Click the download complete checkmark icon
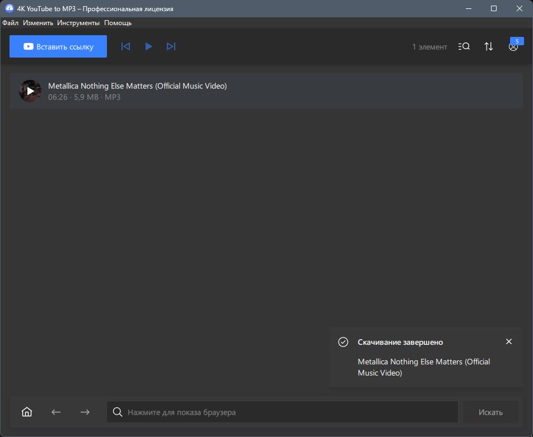This screenshot has width=533, height=437. point(343,342)
